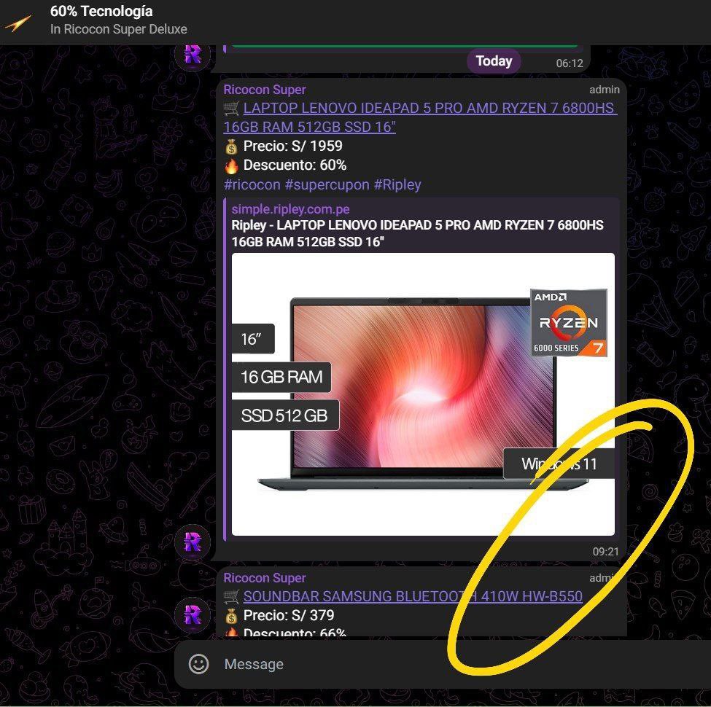Click the admin label on the laptop post
Viewport: 711px width, 707px height.
(605, 90)
